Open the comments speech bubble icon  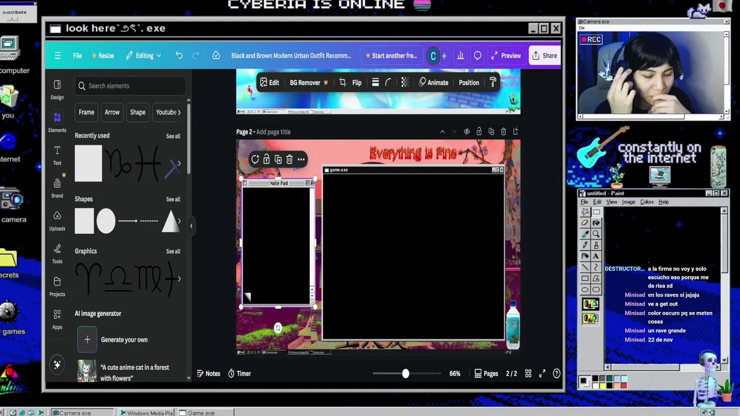[x=478, y=55]
